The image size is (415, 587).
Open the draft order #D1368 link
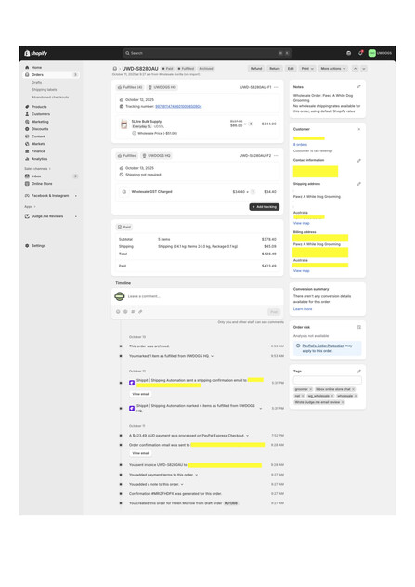point(231,503)
